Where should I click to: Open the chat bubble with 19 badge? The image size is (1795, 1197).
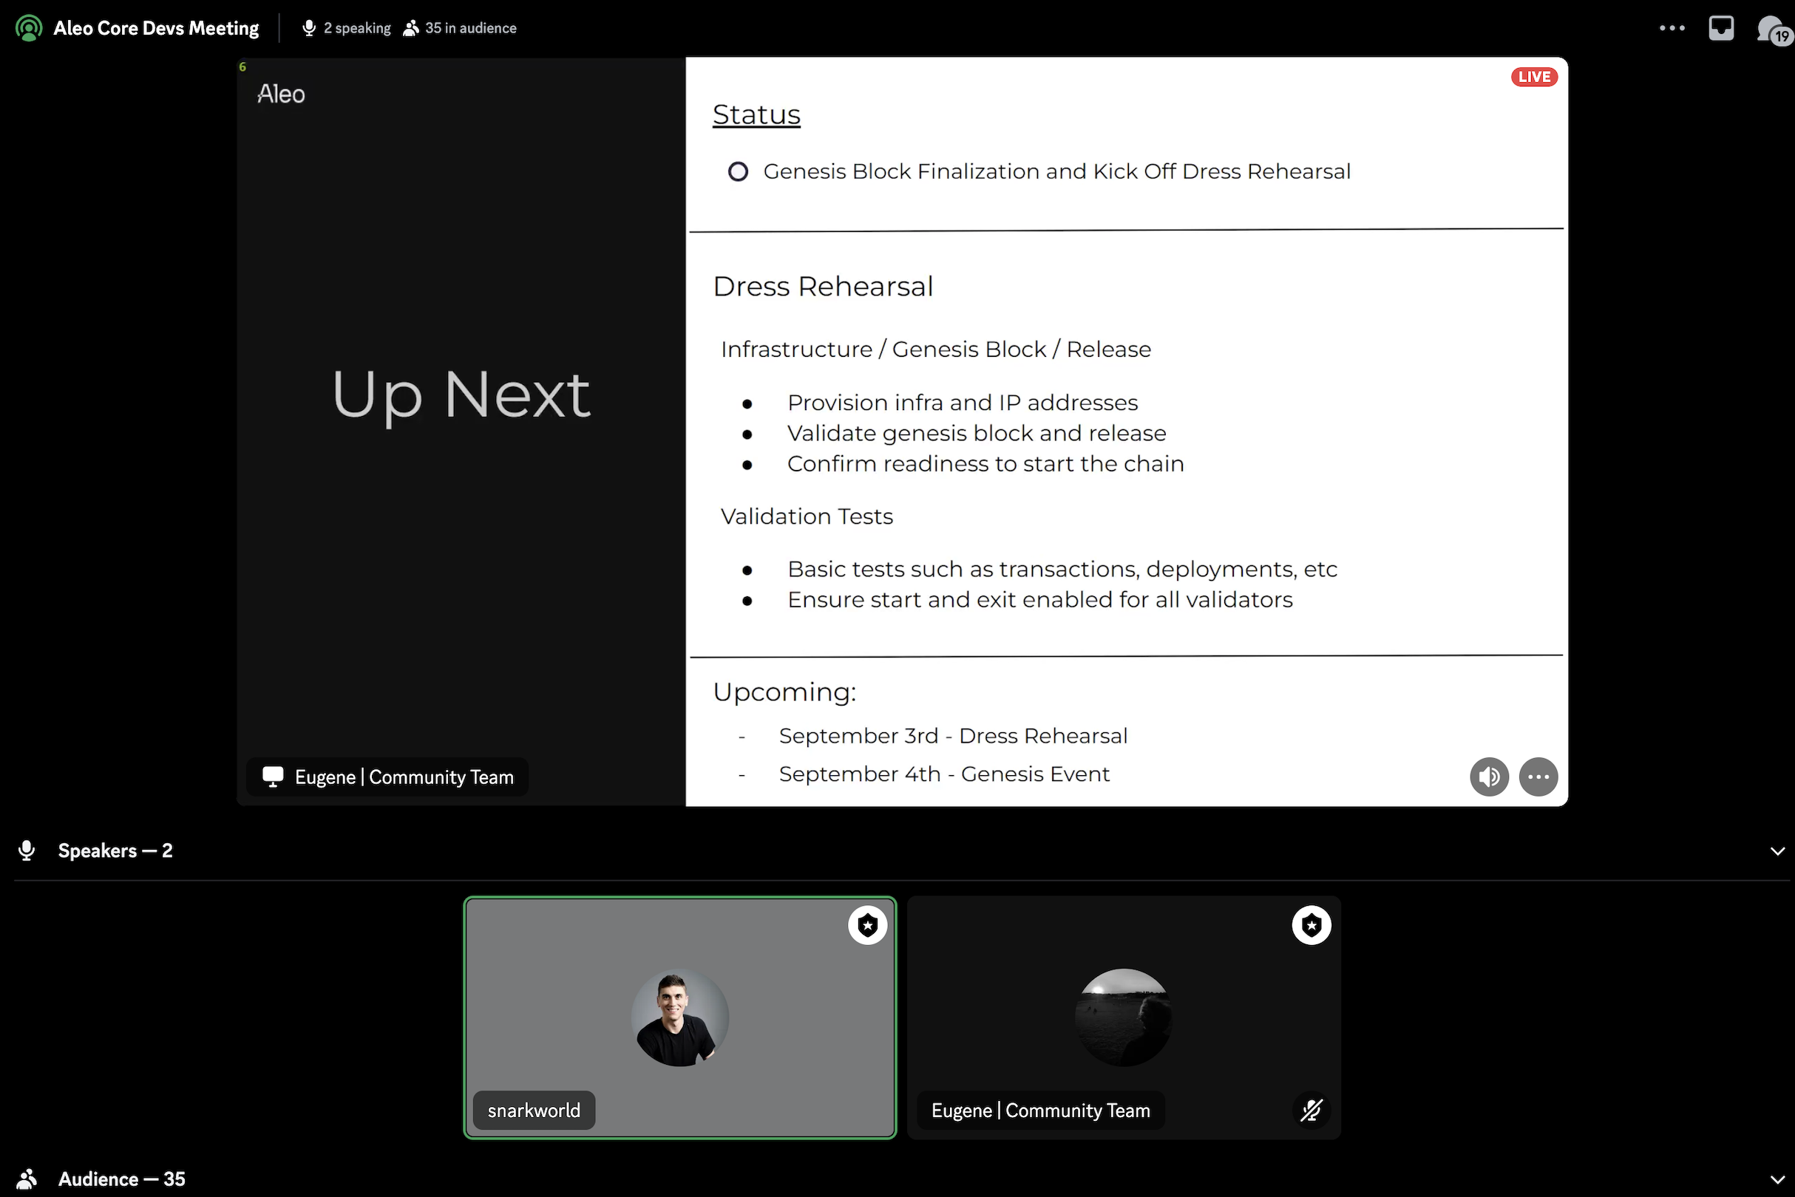[1774, 30]
